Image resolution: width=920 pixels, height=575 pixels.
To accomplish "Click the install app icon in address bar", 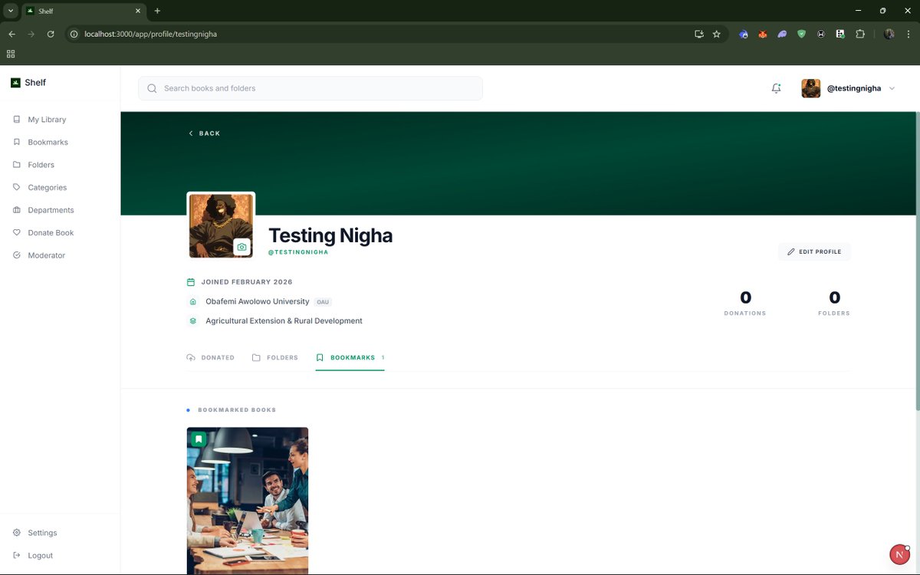I will click(x=698, y=34).
